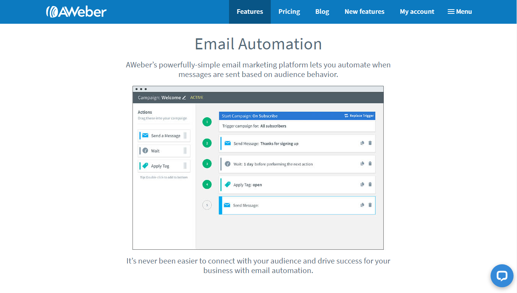517x293 pixels.
Task: Select step 1 green circle
Action: [207, 122]
